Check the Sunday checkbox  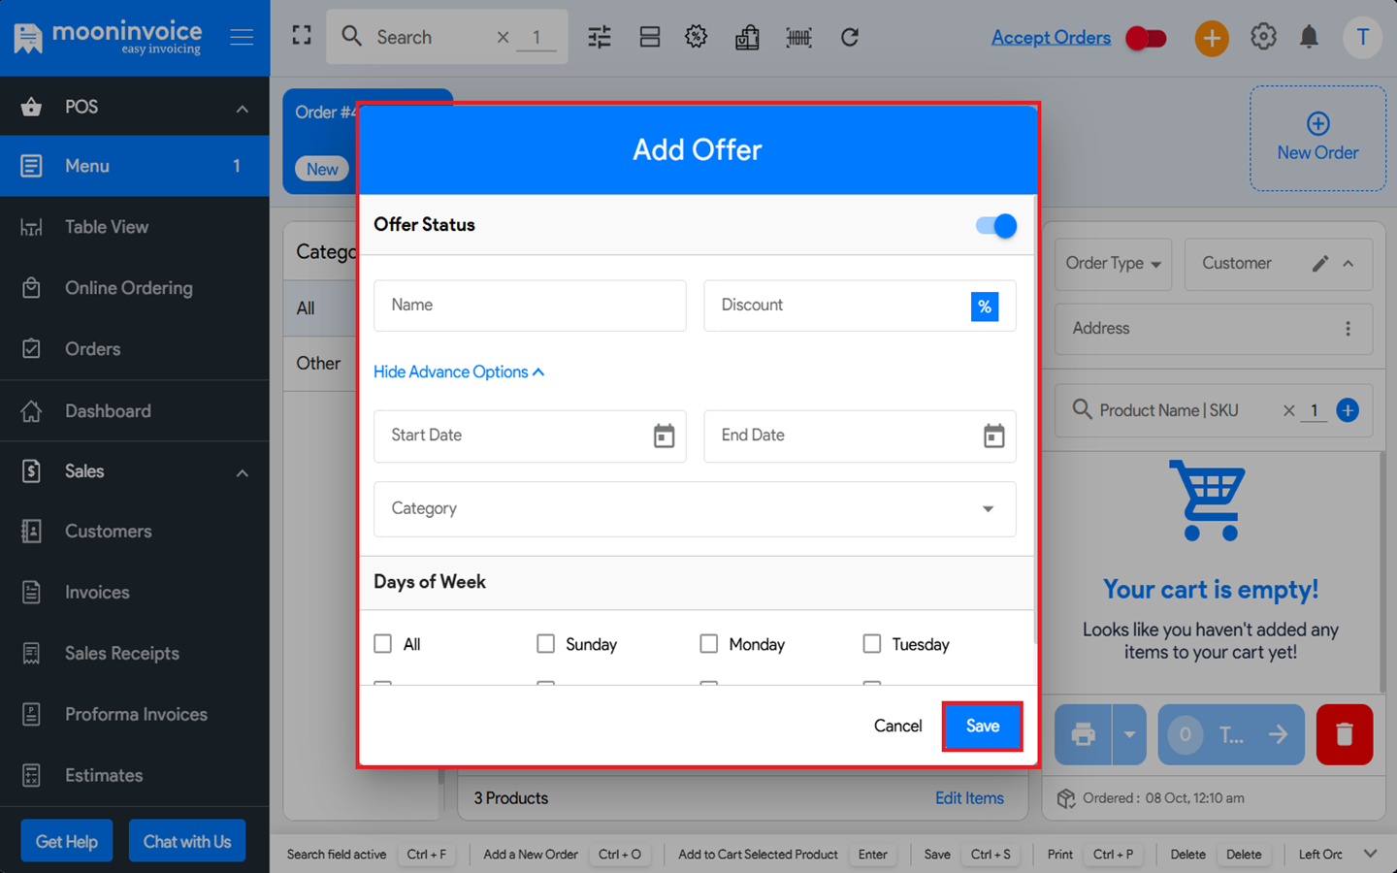tap(546, 644)
